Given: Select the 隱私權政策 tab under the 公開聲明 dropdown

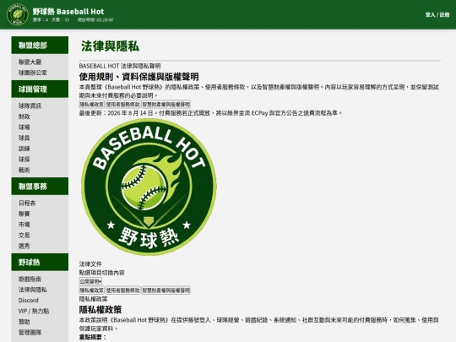Looking at the screenshot, I should (91, 290).
